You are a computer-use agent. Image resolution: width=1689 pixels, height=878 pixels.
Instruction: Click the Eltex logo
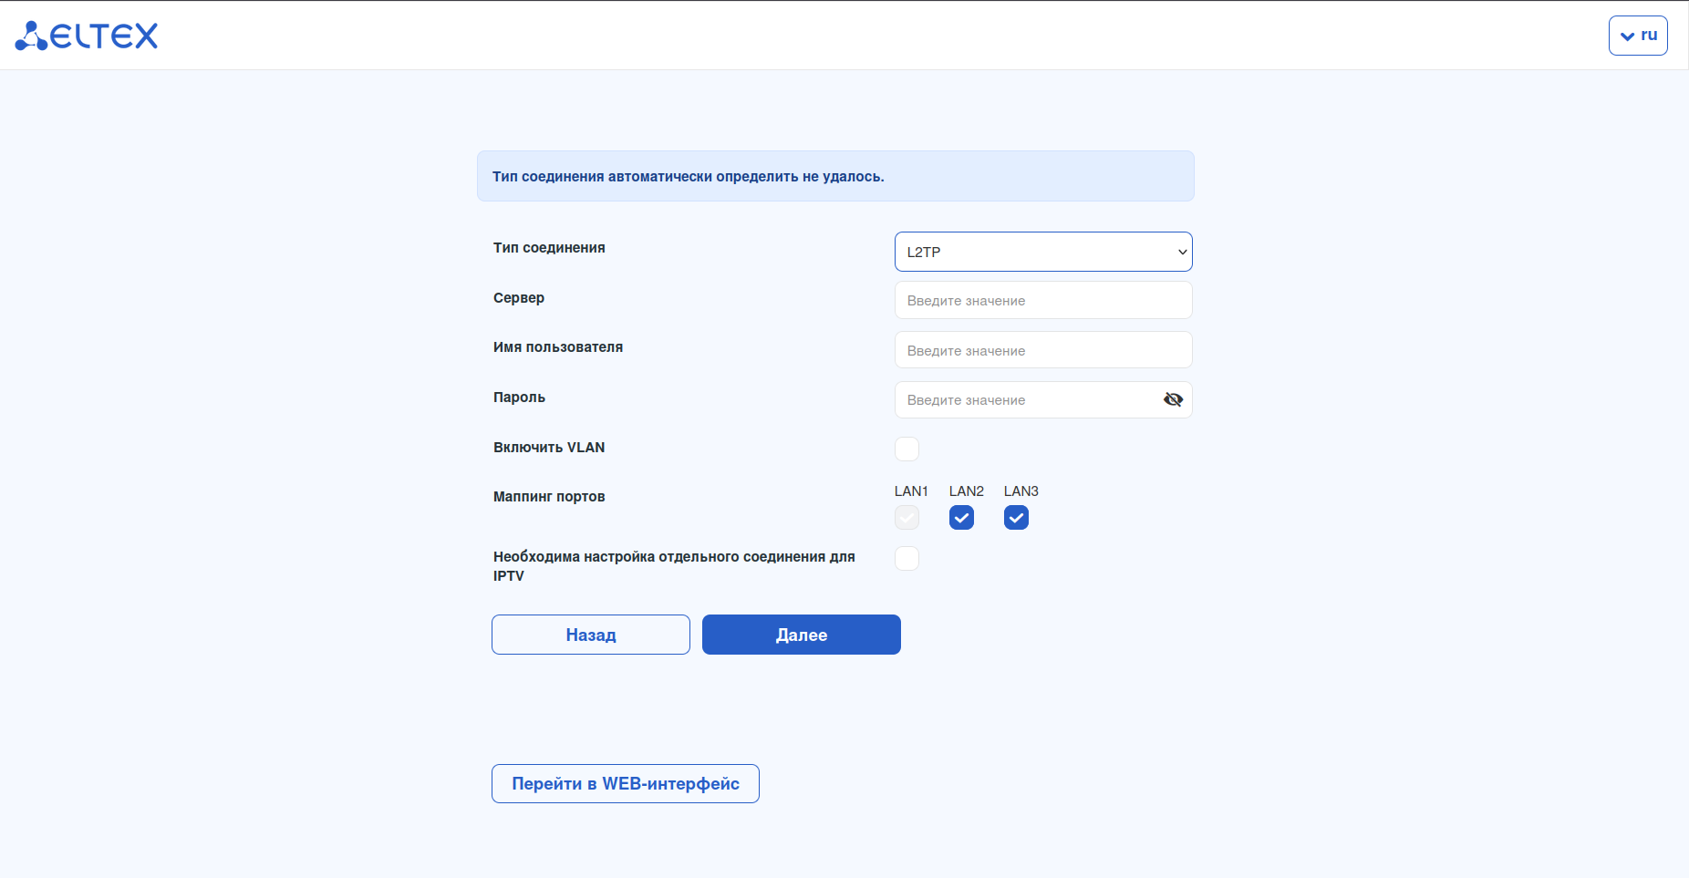pyautogui.click(x=87, y=36)
